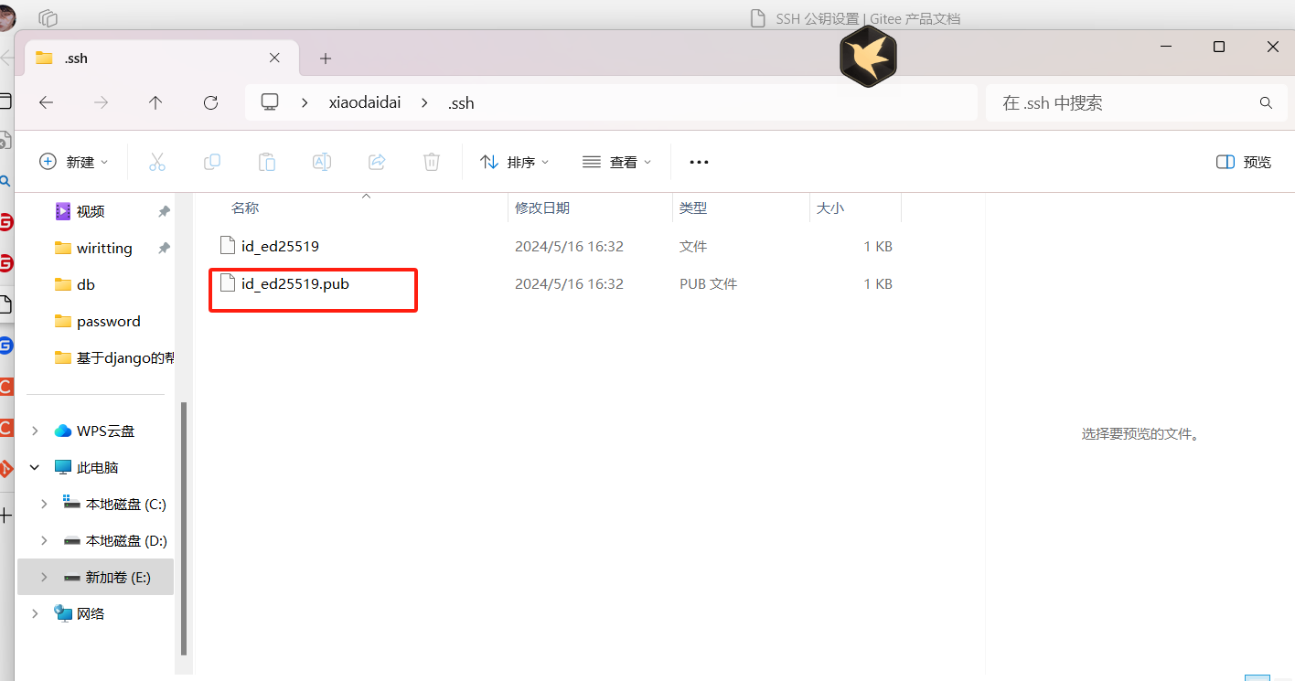Expand the WPS云盘 tree node
The image size is (1295, 681).
36,431
